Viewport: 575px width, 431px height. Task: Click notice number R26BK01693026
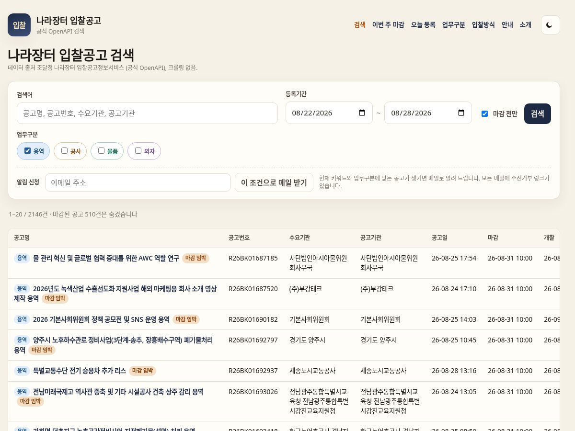click(x=253, y=392)
